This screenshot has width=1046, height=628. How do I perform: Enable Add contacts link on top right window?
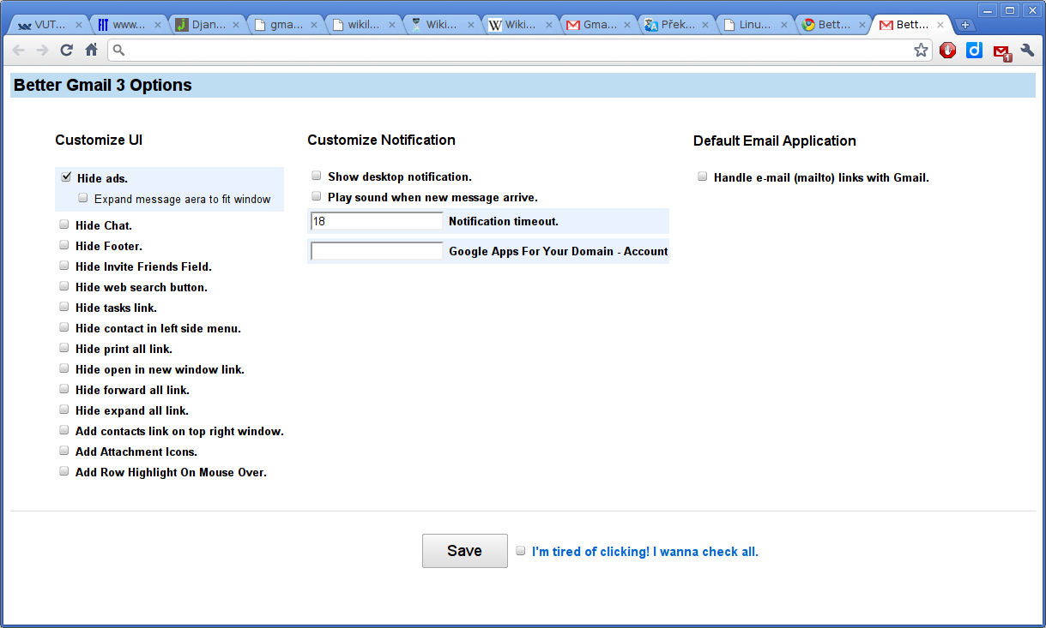[64, 430]
